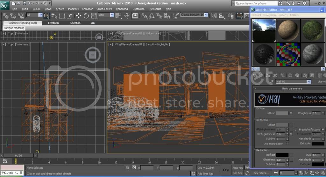Open the Create Selection Set dropdown
Image resolution: width=326 pixels, height=177 pixels.
pos(206,15)
